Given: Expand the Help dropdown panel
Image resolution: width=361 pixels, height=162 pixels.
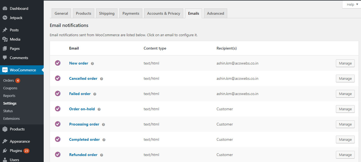Looking at the screenshot, I should click(352, 4).
